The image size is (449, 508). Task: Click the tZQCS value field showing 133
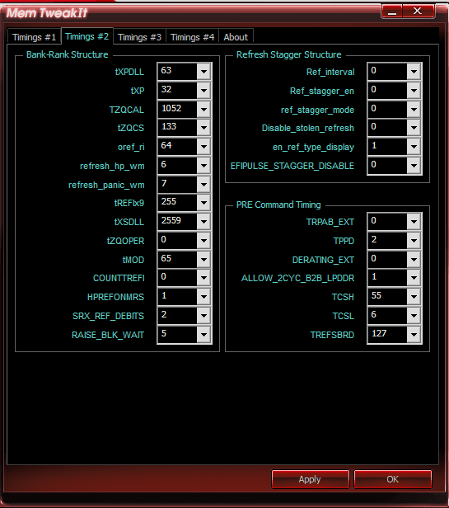[177, 127]
